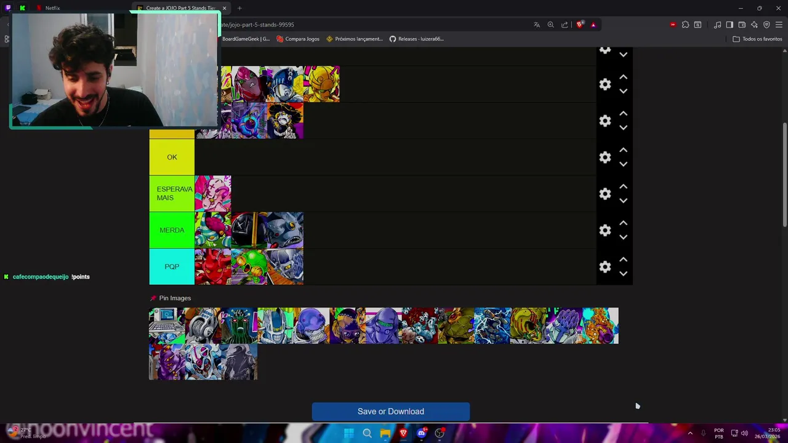Move ESPERAVA MAIS tier up
Image resolution: width=788 pixels, height=443 pixels.
pyautogui.click(x=623, y=186)
